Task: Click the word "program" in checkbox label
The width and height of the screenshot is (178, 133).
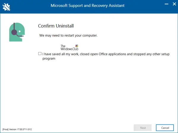Action: [49, 59]
